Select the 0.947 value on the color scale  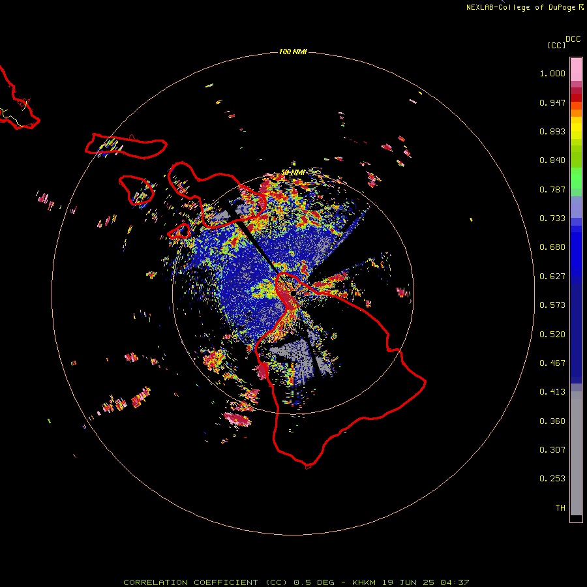[552, 102]
